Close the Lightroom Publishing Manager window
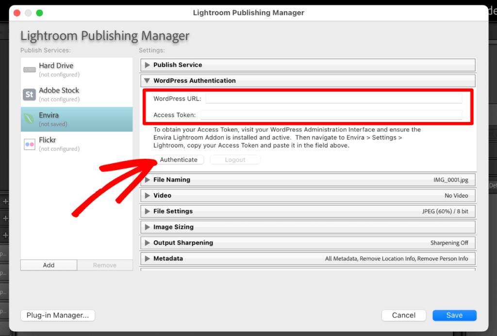This screenshot has height=336, width=497. [x=17, y=13]
